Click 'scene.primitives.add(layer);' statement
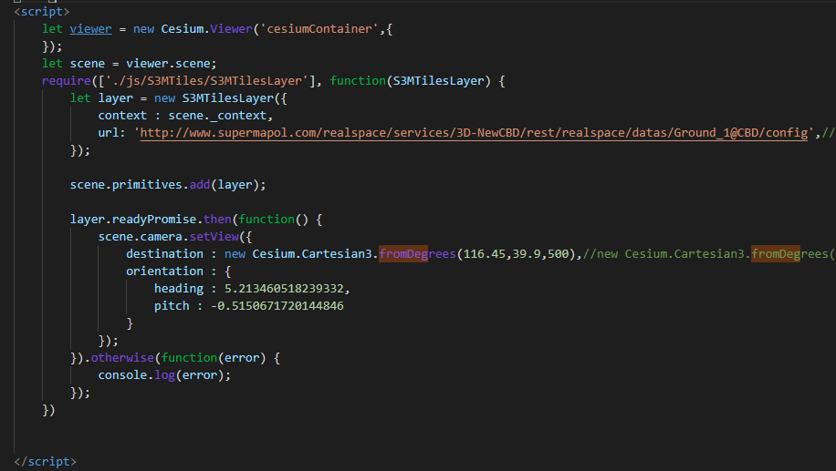The image size is (836, 471). pyautogui.click(x=168, y=185)
